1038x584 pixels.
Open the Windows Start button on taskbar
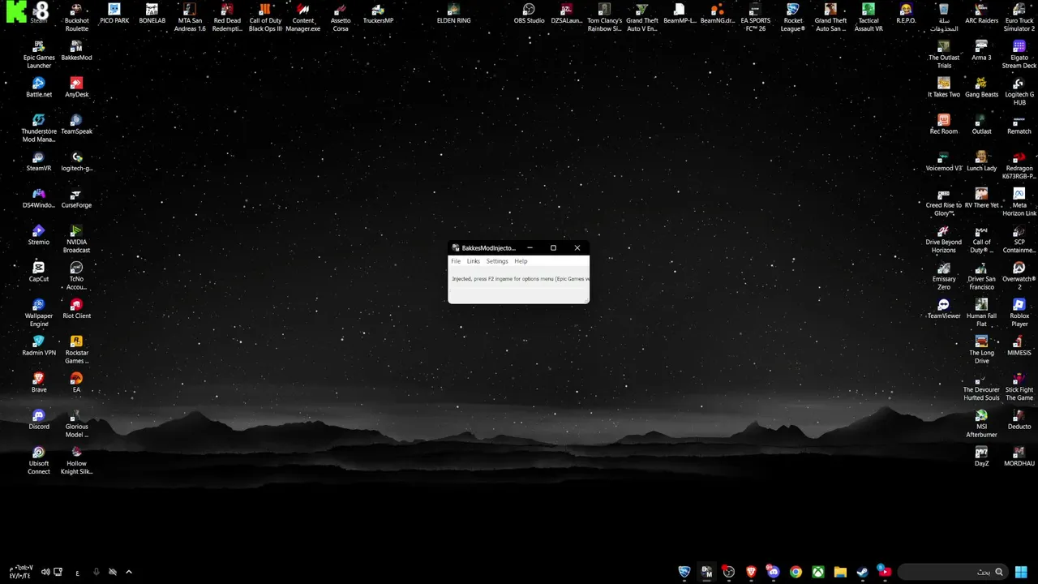point(1021,572)
